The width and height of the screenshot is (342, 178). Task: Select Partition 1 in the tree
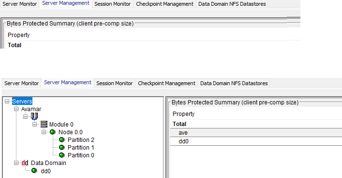coord(81,148)
